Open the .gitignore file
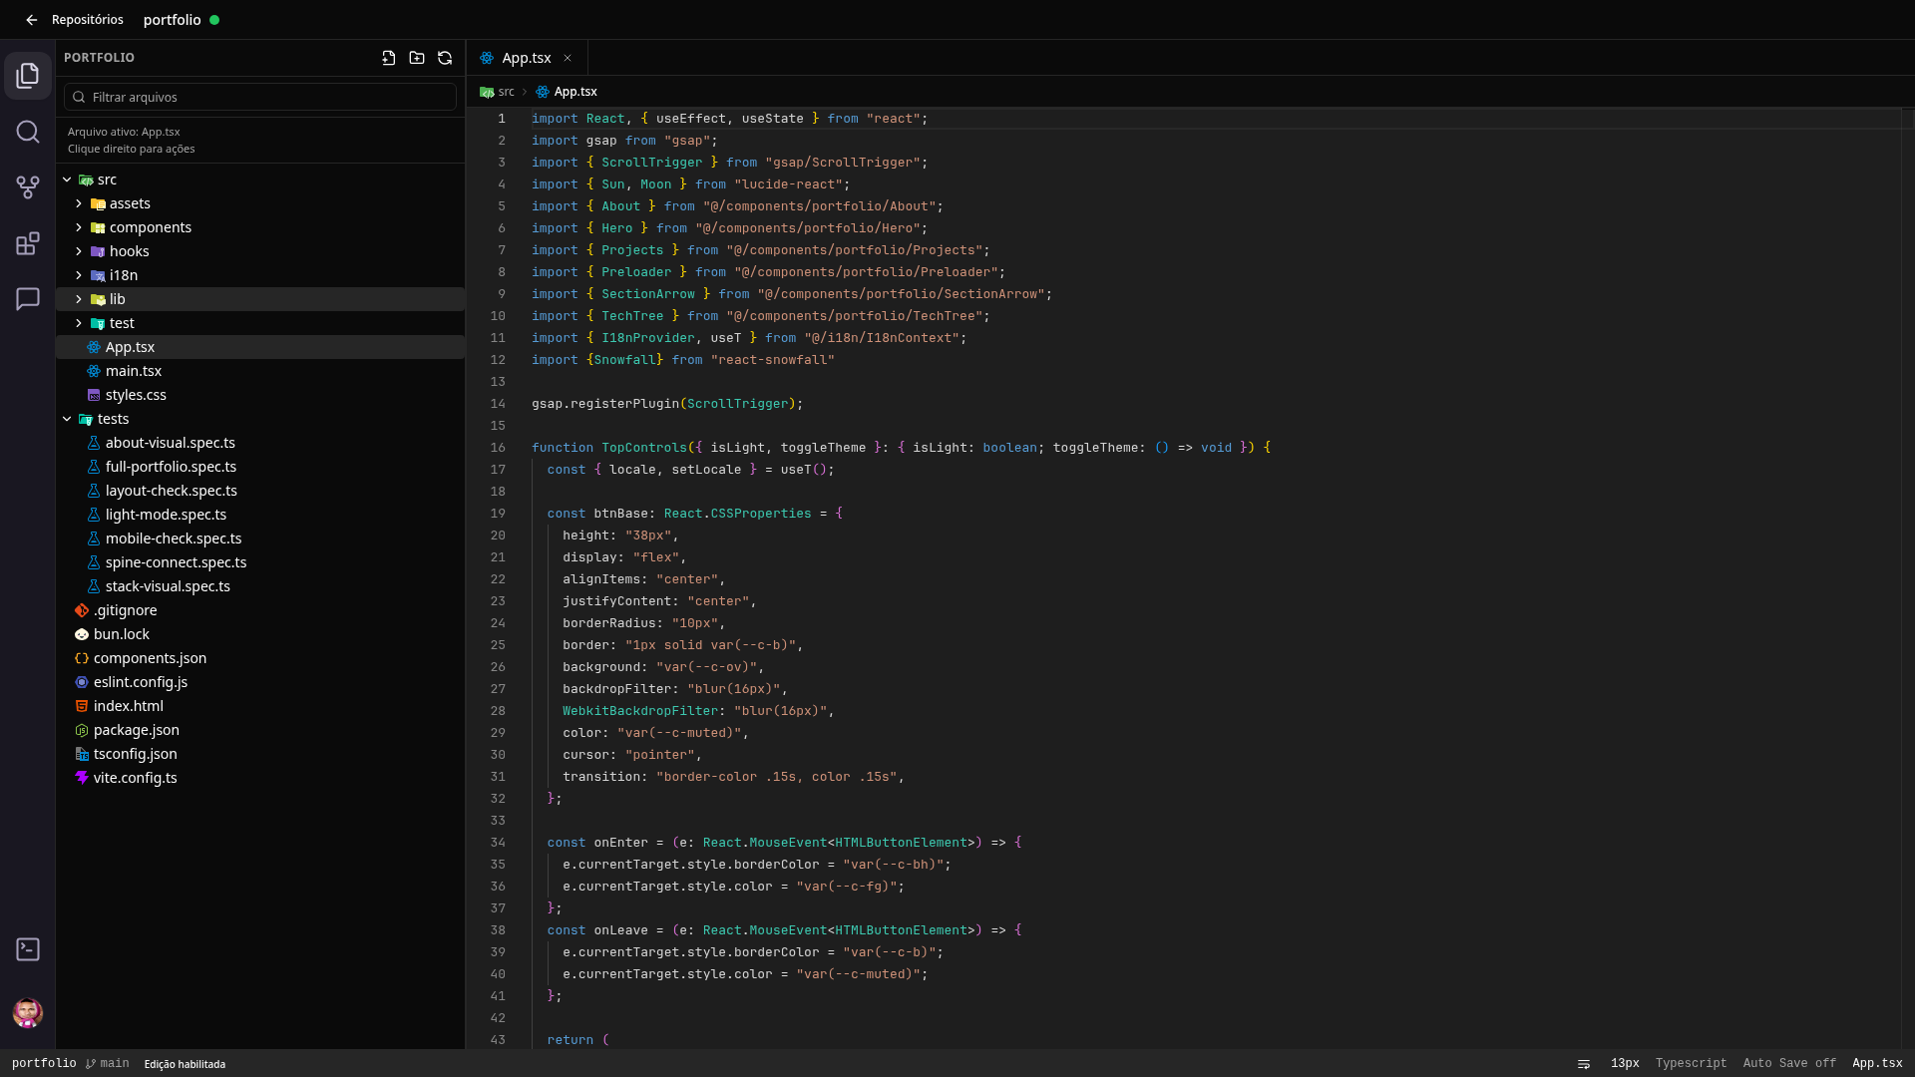The width and height of the screenshot is (1915, 1077). coord(260,610)
